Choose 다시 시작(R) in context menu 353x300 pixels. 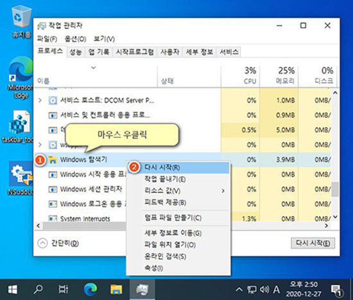pos(178,167)
